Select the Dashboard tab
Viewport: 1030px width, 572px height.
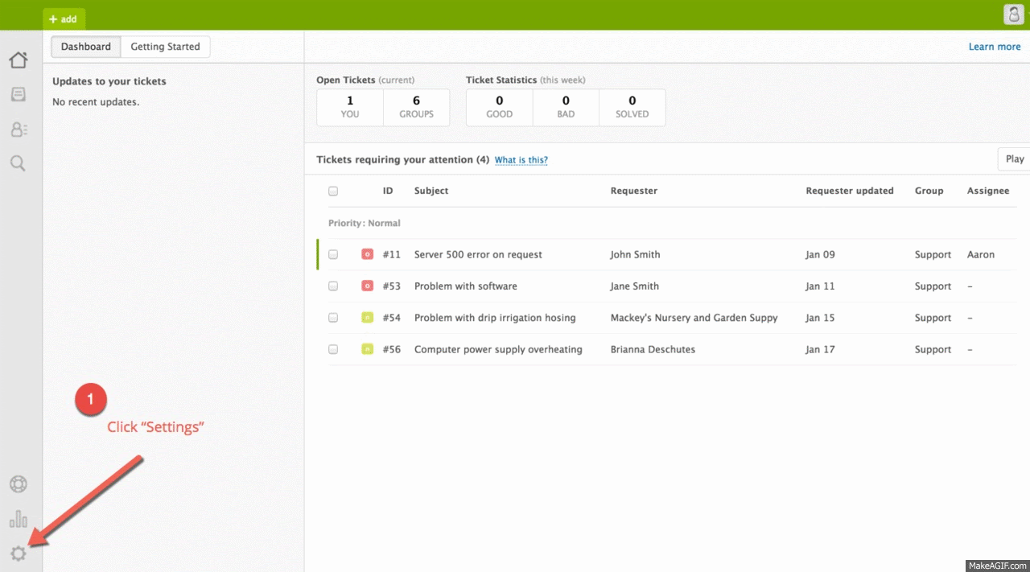[x=86, y=47]
